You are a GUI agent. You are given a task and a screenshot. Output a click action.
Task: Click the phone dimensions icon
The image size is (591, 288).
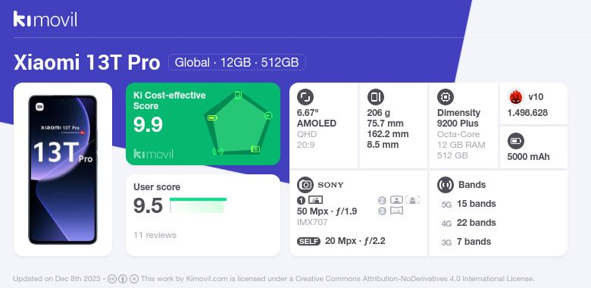coord(375,97)
